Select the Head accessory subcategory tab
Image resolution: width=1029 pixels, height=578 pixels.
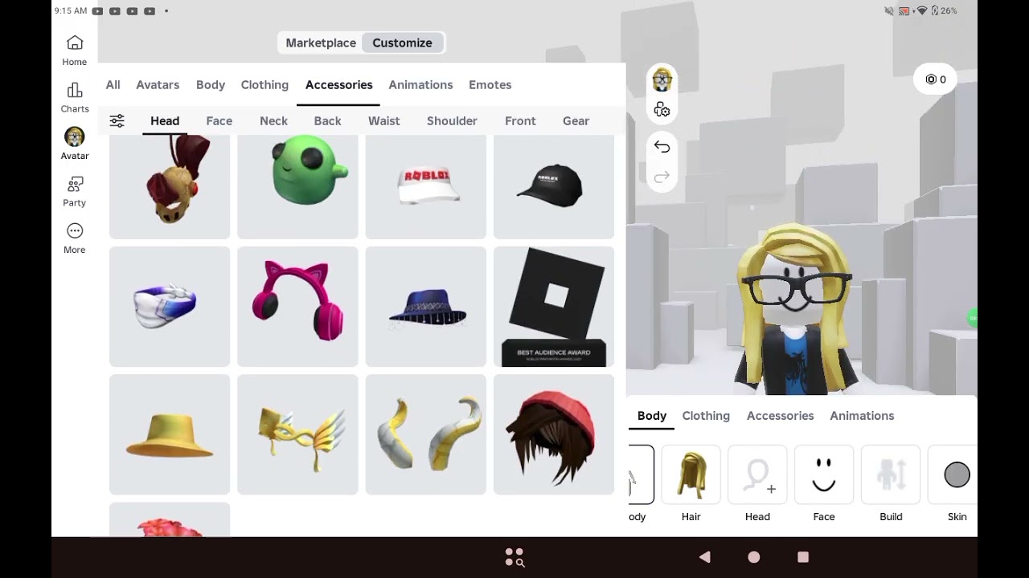[165, 121]
